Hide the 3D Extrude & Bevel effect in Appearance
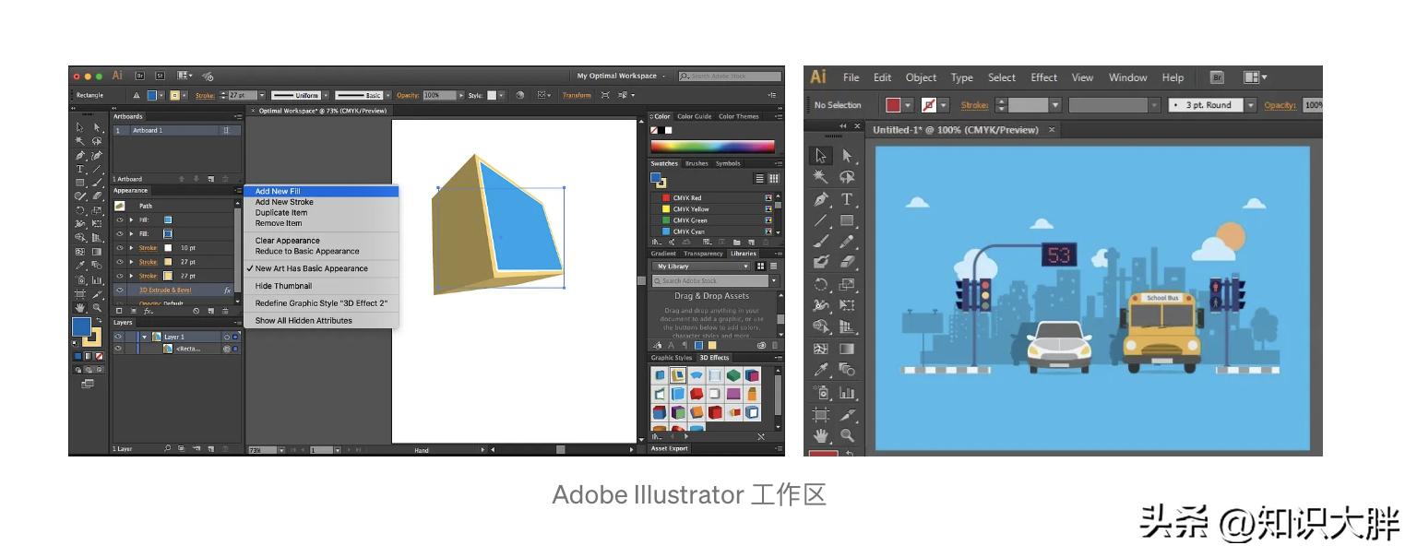This screenshot has height=557, width=1417. pos(118,290)
